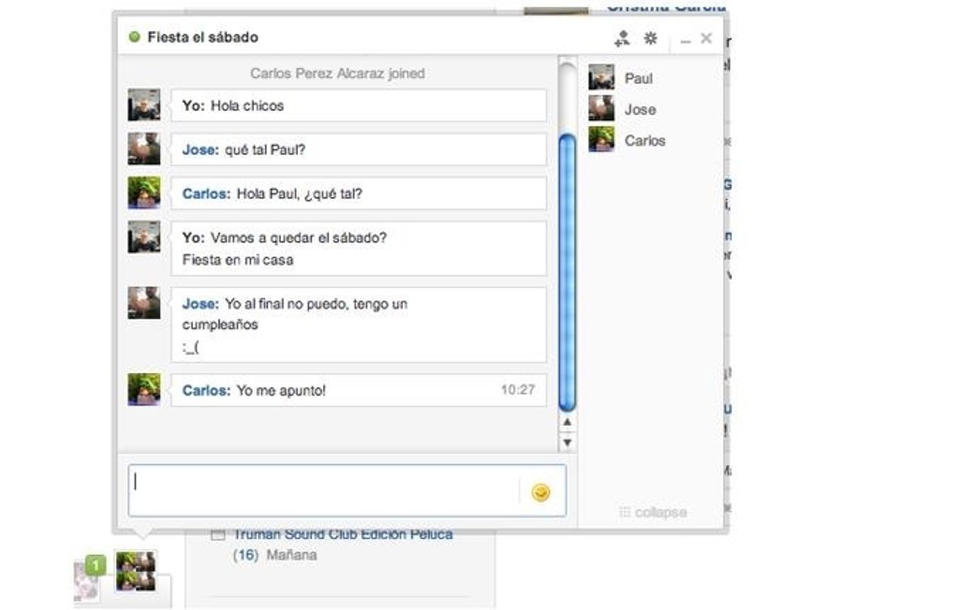Viewport: 977px width, 610px height.
Task: Click Carlos's name in "Yo me apunto!" message
Action: coord(206,390)
